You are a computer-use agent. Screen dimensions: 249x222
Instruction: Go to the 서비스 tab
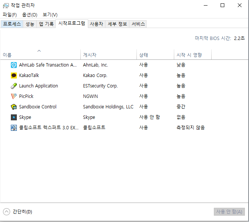(x=138, y=24)
